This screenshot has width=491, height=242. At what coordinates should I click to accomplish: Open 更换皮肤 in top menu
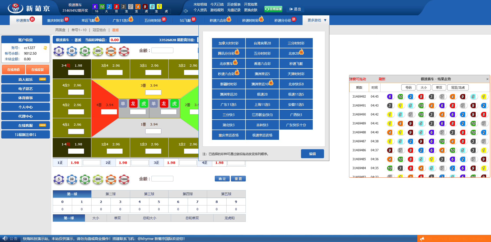click(251, 10)
